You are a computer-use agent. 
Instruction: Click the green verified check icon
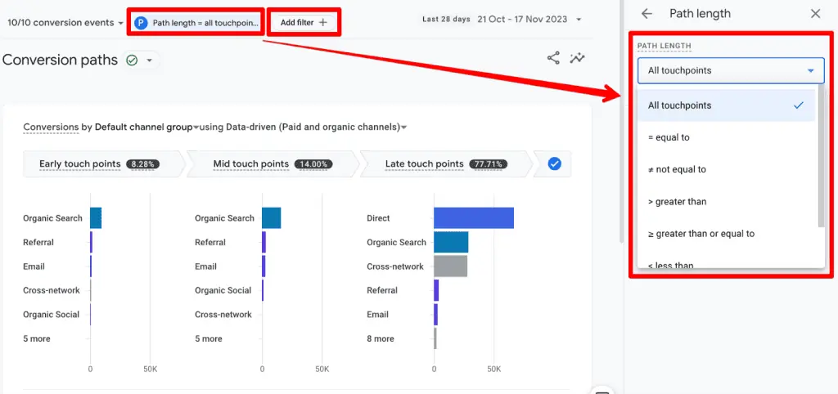[x=132, y=60]
